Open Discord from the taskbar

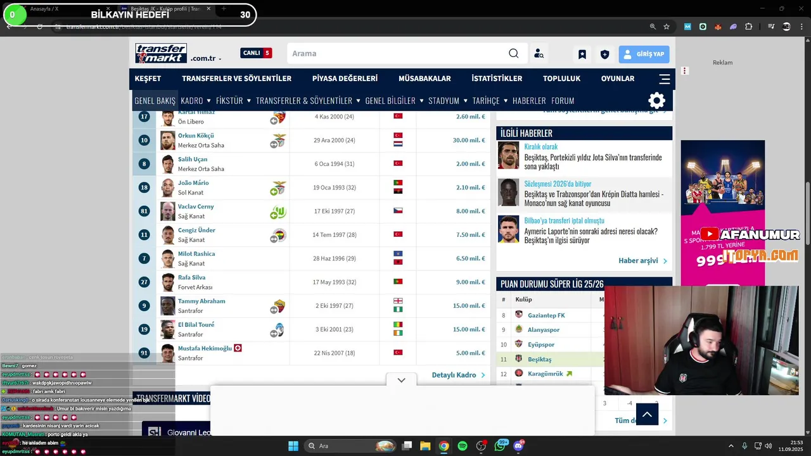[519, 446]
